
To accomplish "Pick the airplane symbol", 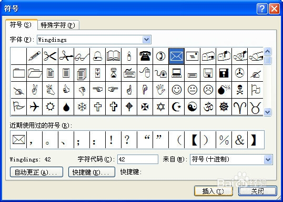I will [34, 107].
